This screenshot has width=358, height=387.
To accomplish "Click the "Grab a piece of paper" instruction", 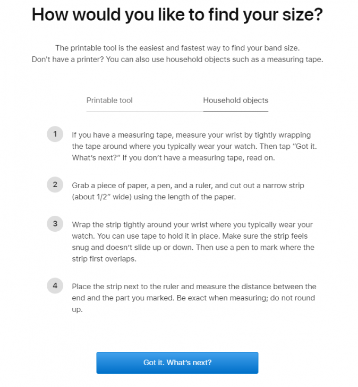I will tap(188, 186).
